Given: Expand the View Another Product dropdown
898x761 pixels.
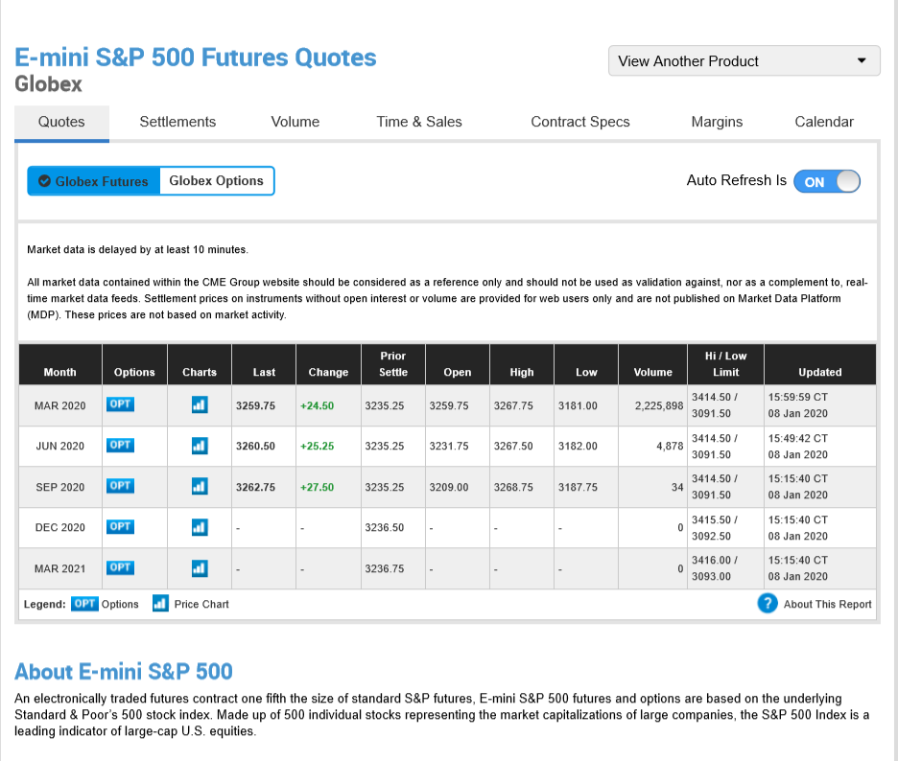Looking at the screenshot, I should [744, 60].
